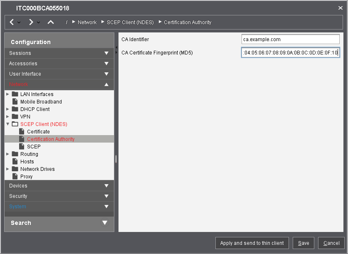
Task: Click the Mobile Broadband page icon
Action: (x=15, y=102)
